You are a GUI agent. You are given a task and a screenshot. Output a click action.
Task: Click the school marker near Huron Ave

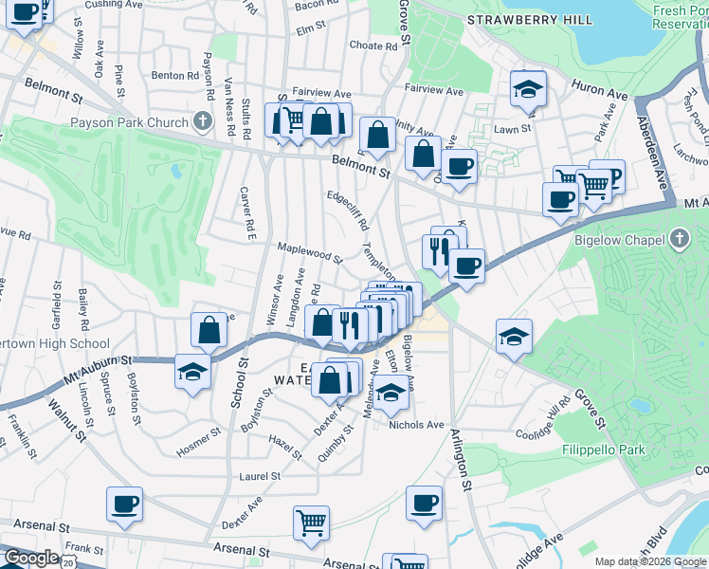(528, 90)
